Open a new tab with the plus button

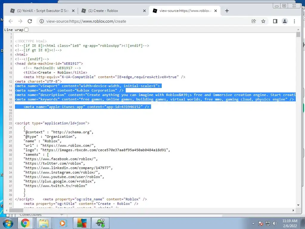coord(227,11)
